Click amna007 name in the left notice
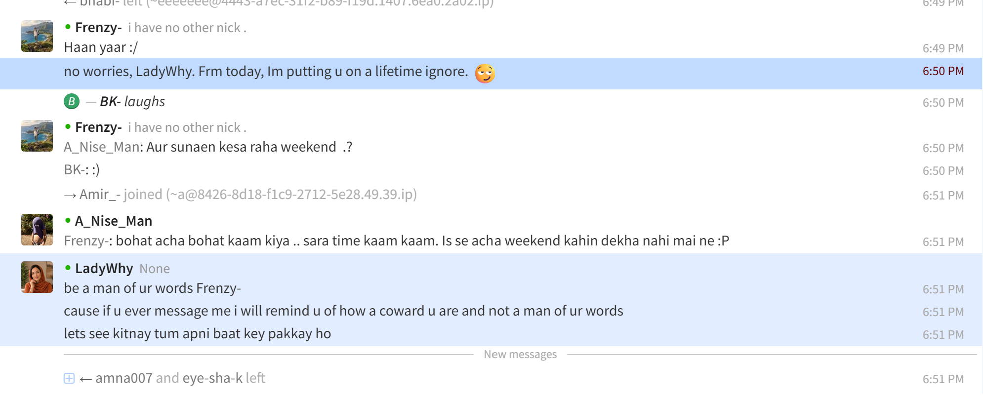983x399 pixels. (123, 378)
